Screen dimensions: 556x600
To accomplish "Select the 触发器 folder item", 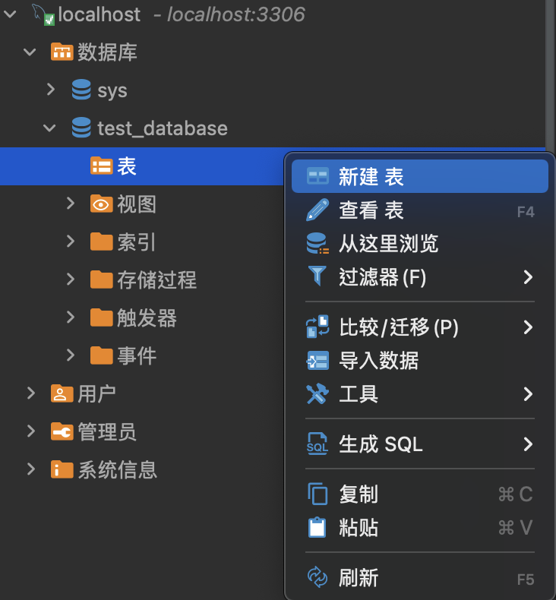I will [x=134, y=317].
